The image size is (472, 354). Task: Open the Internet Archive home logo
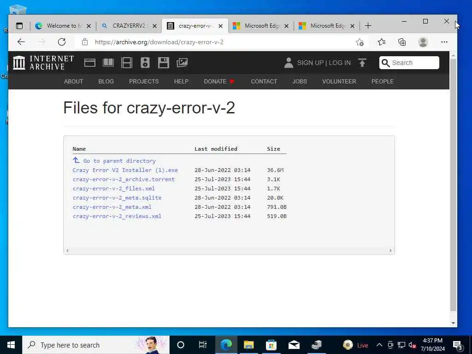click(x=43, y=63)
